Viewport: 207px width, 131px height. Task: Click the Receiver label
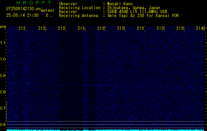tap(68, 12)
